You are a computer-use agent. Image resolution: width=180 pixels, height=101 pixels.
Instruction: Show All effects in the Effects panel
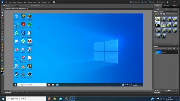[x=164, y=14]
